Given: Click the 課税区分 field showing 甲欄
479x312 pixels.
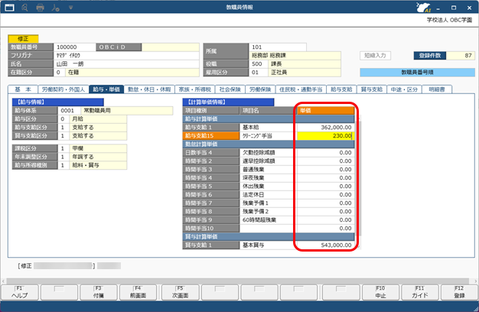Looking at the screenshot, I should pyautogui.click(x=98, y=148).
